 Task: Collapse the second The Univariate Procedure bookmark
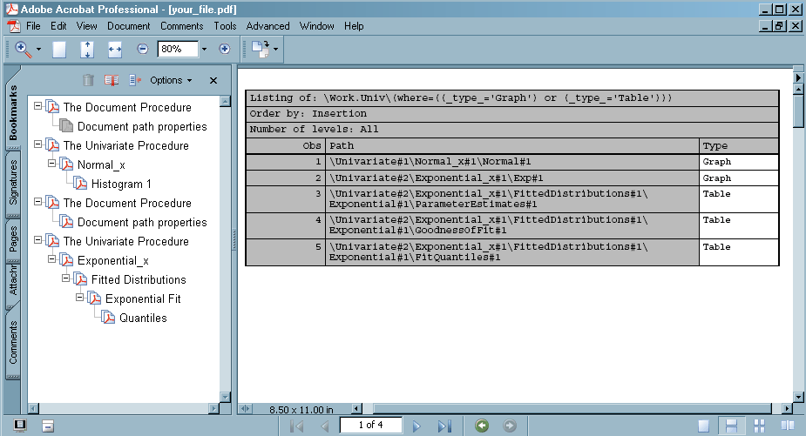[38, 240]
